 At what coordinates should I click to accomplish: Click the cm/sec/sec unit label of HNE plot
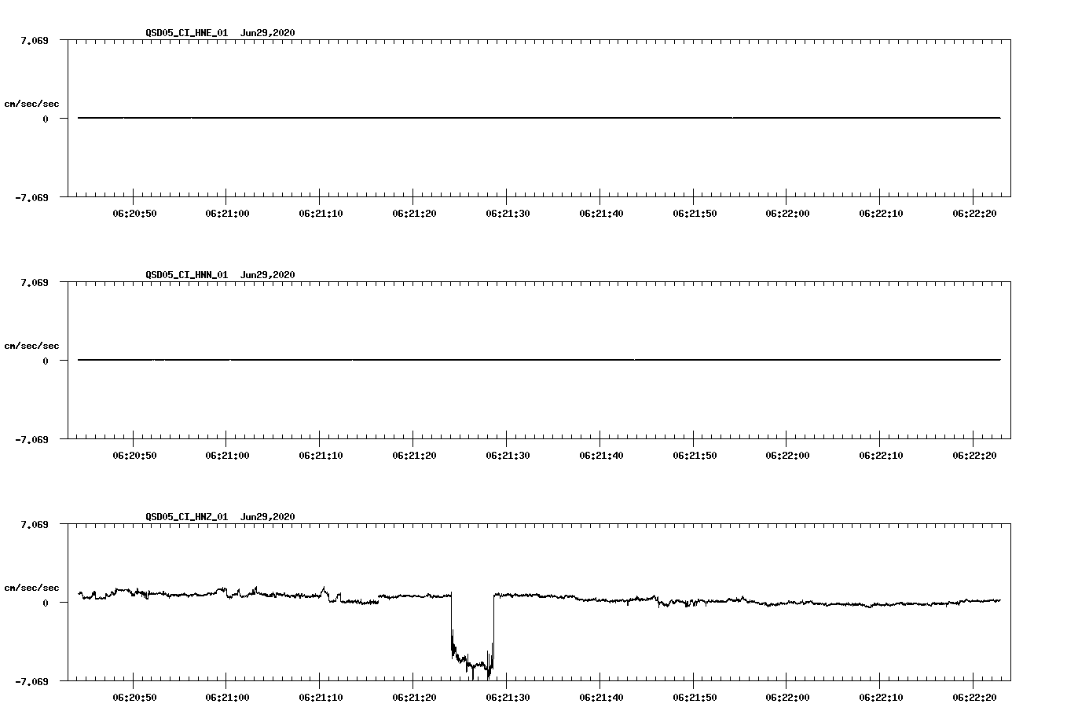pyautogui.click(x=31, y=104)
